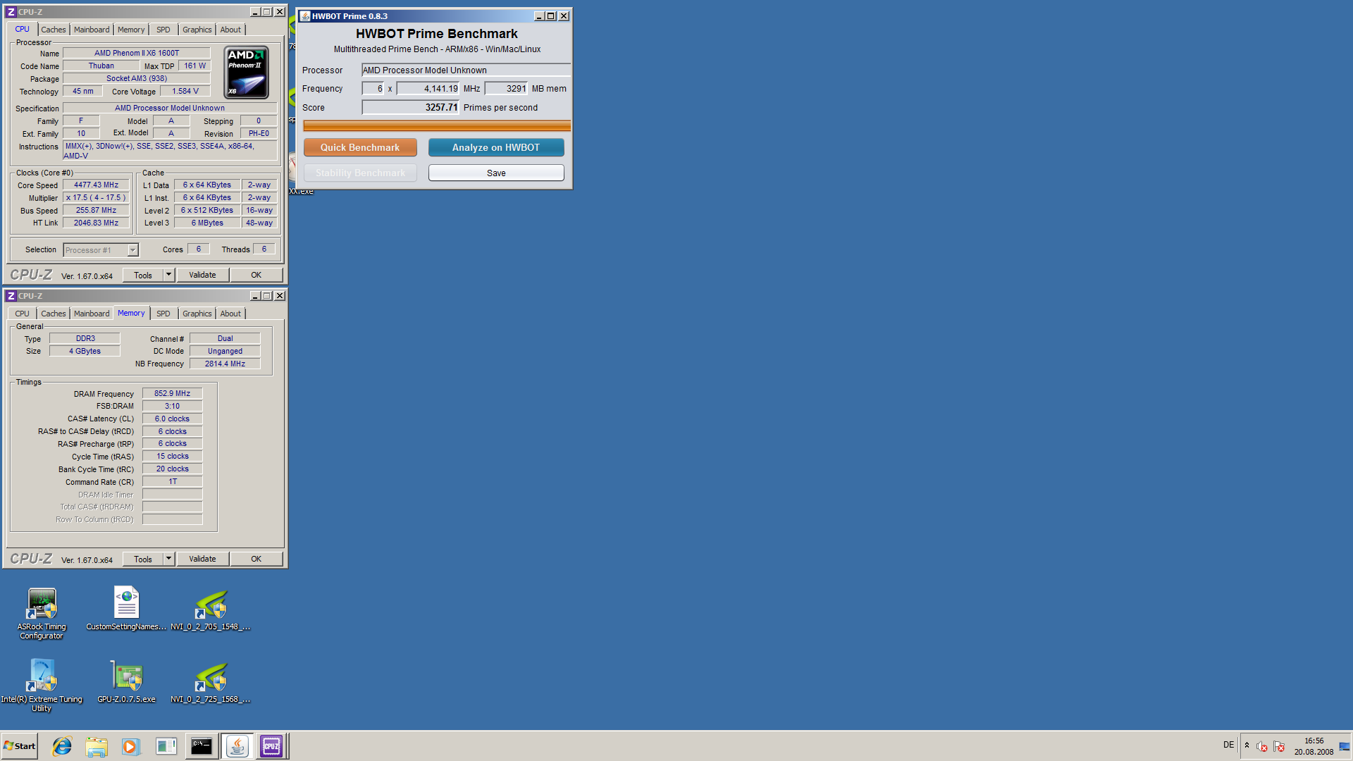Image resolution: width=1353 pixels, height=761 pixels.
Task: Open Internet Explorer from the taskbar
Action: tap(62, 746)
